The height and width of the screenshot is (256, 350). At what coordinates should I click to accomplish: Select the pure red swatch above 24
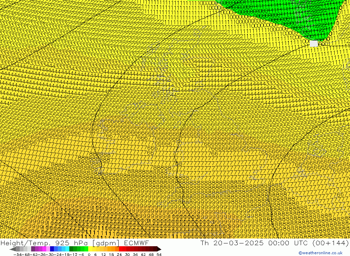[x=120, y=249]
